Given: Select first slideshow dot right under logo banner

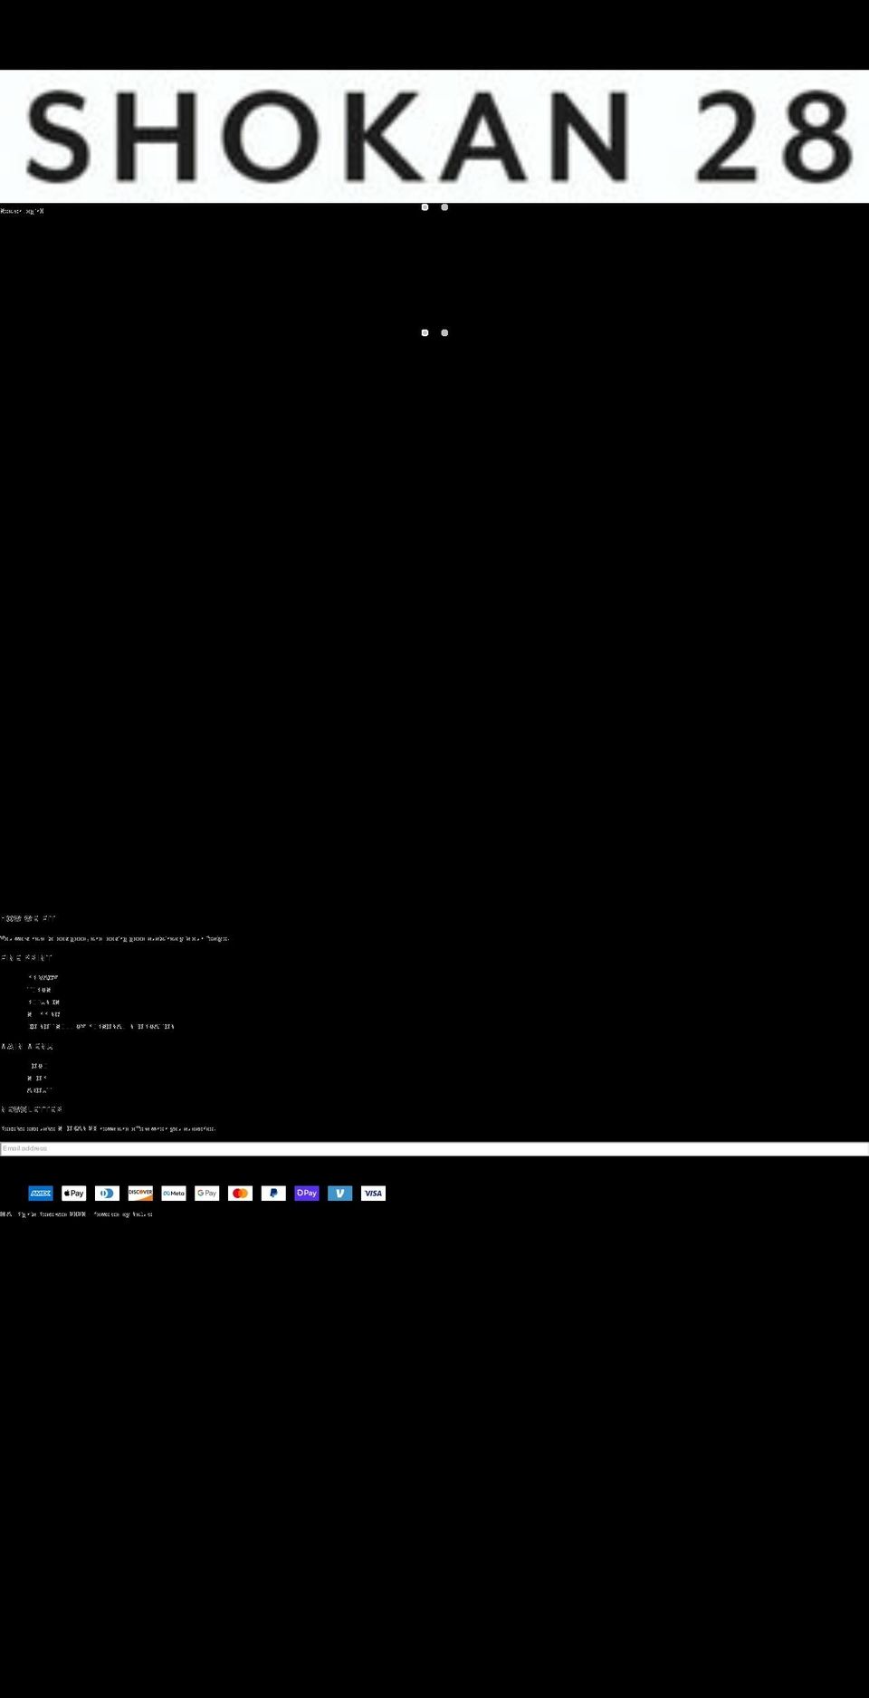Looking at the screenshot, I should [425, 207].
